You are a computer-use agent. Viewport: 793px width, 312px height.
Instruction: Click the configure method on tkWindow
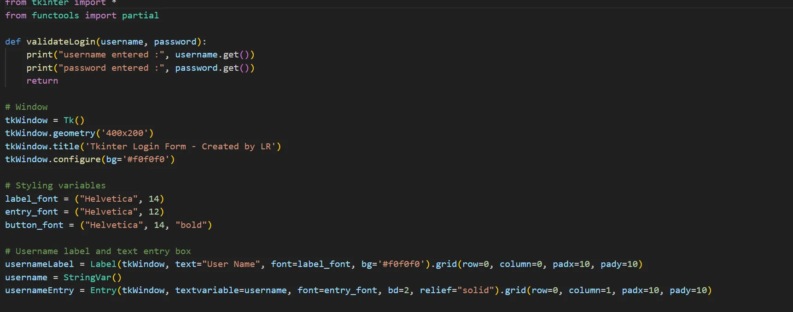tap(76, 159)
